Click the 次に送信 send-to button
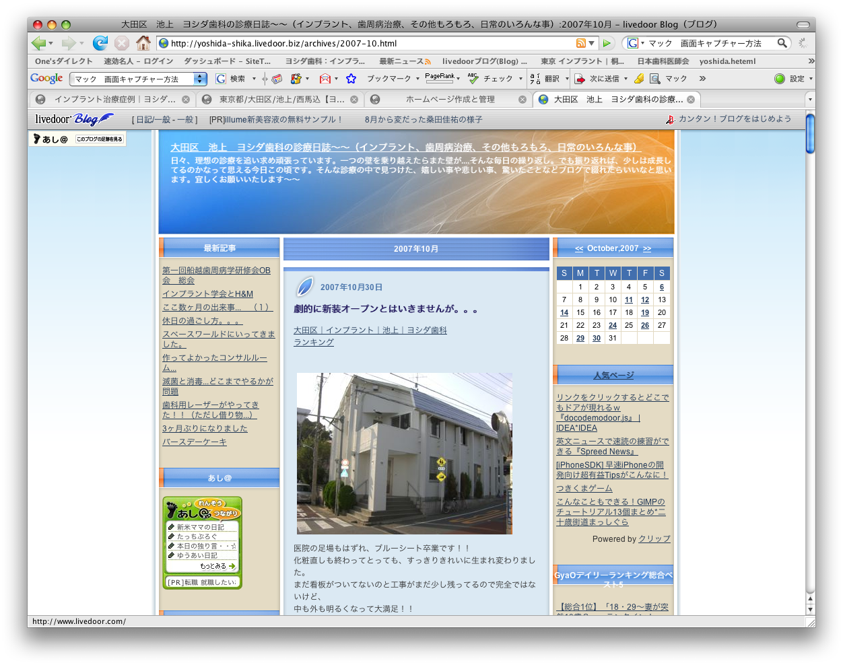Screen dimensions: 843x665 (x=597, y=79)
